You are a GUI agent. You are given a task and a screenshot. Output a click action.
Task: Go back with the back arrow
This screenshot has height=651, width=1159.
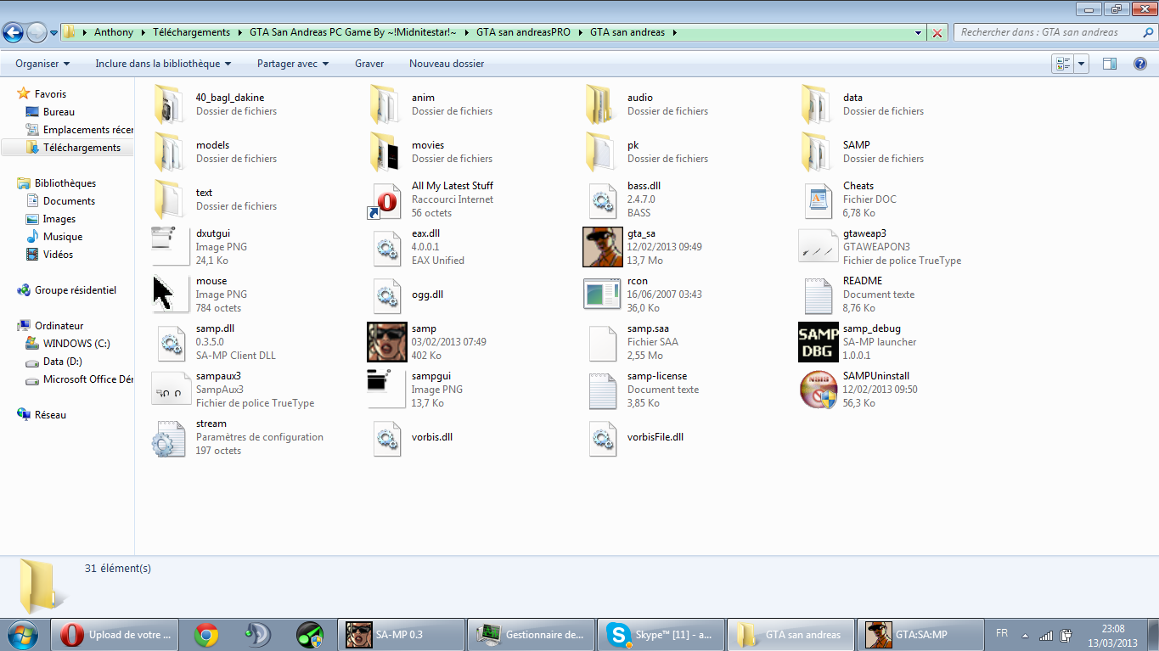pyautogui.click(x=13, y=32)
